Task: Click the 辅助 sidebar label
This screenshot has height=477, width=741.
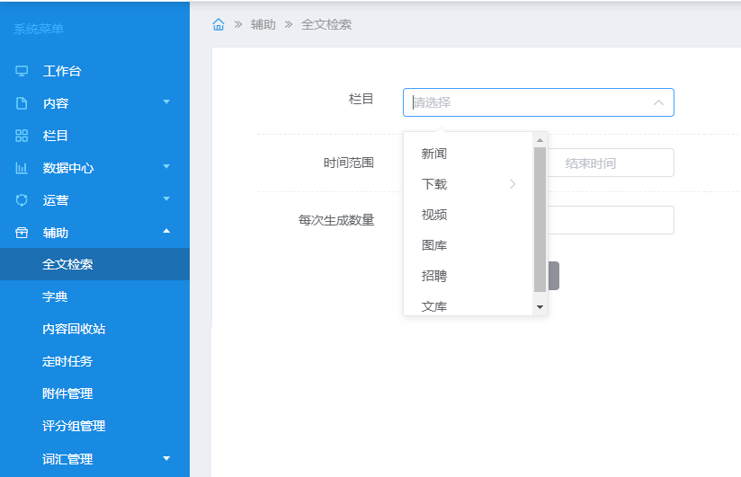Action: click(x=56, y=233)
